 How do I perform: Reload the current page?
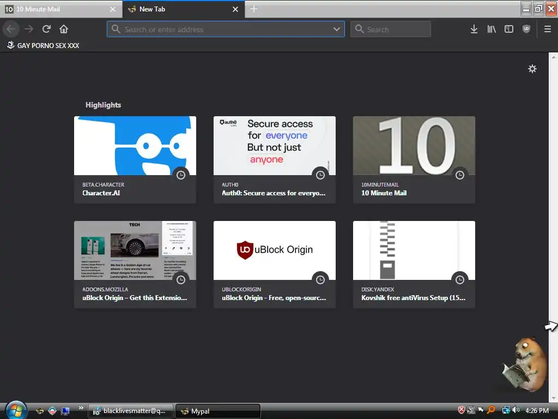click(x=46, y=29)
